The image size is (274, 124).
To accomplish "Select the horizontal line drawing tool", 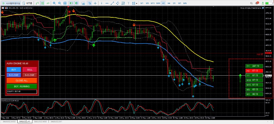I will [x=107, y=3].
